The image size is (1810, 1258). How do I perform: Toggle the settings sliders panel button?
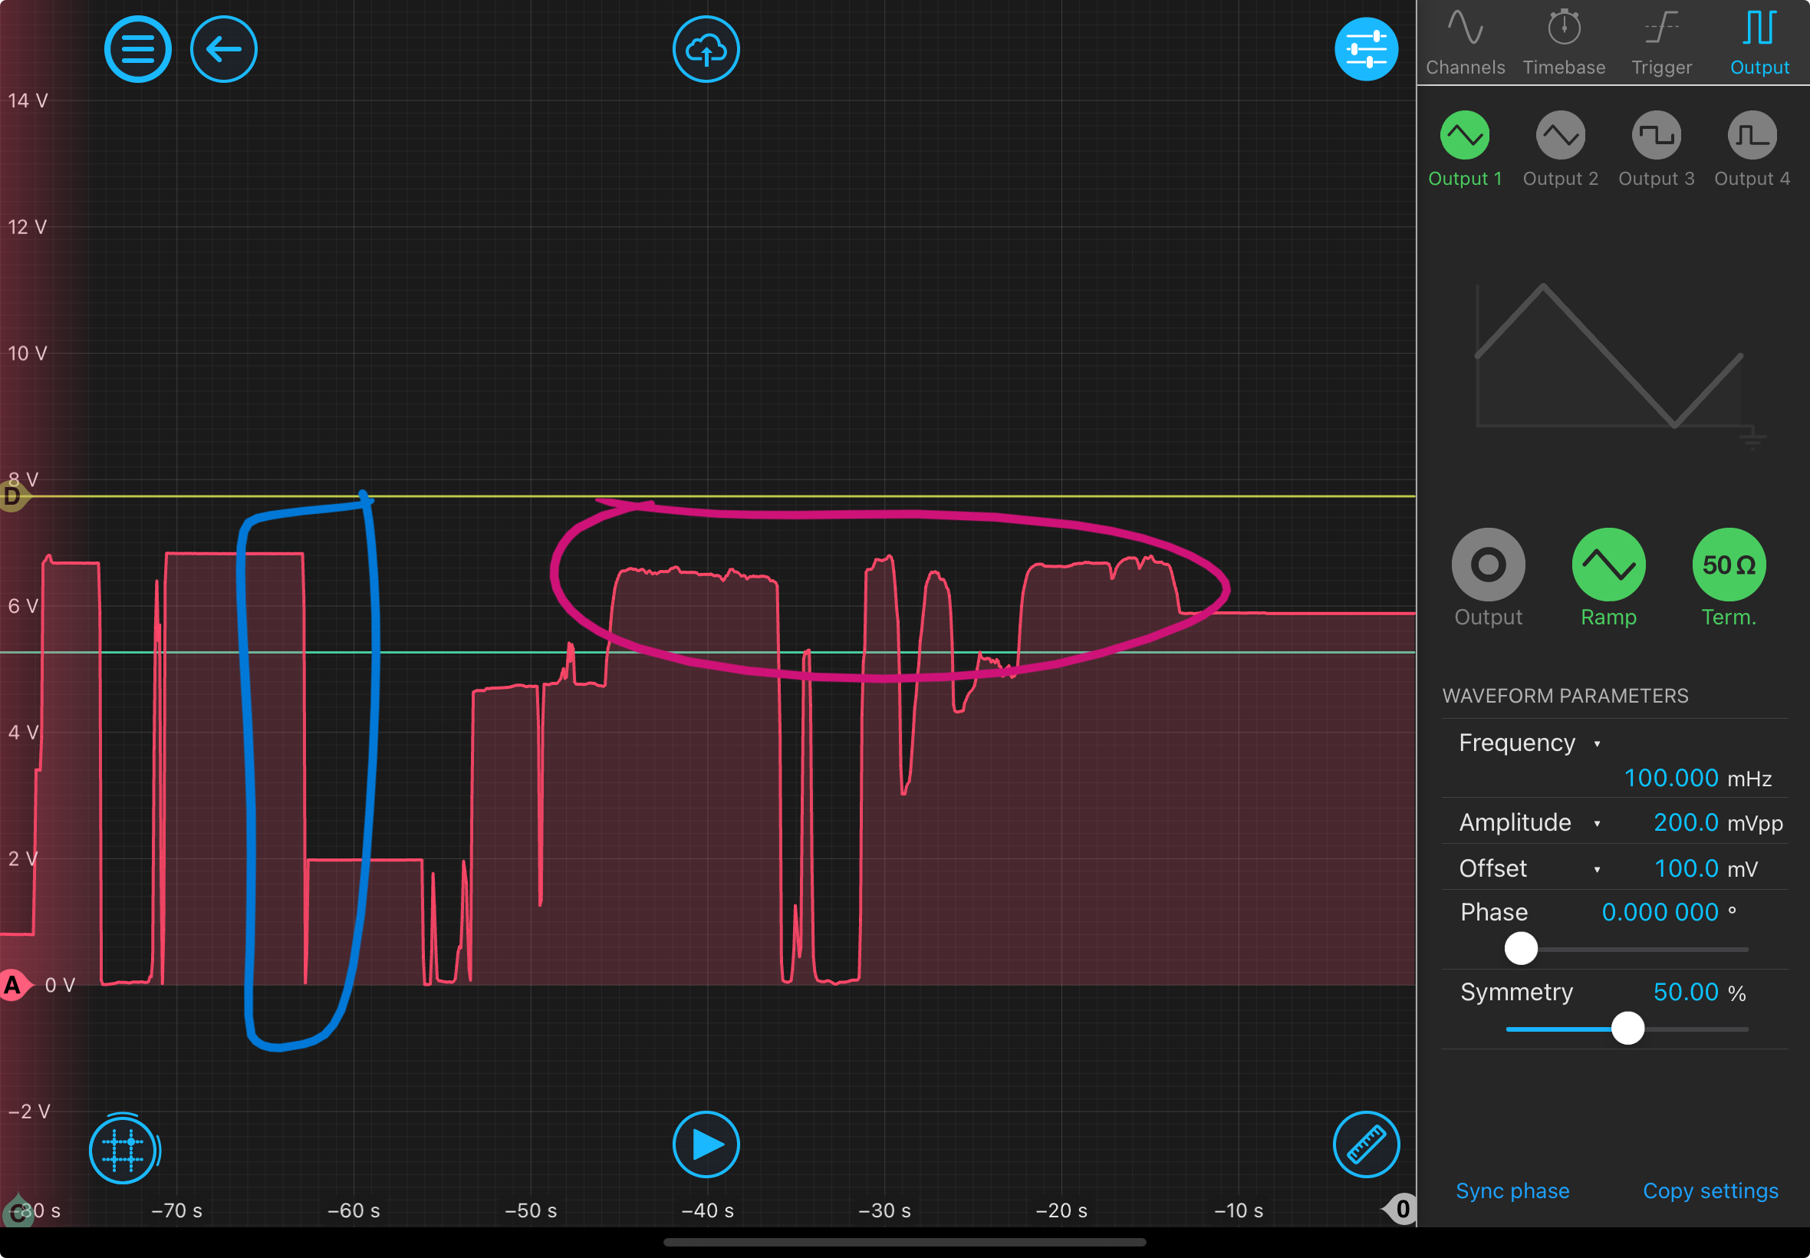[x=1367, y=50]
